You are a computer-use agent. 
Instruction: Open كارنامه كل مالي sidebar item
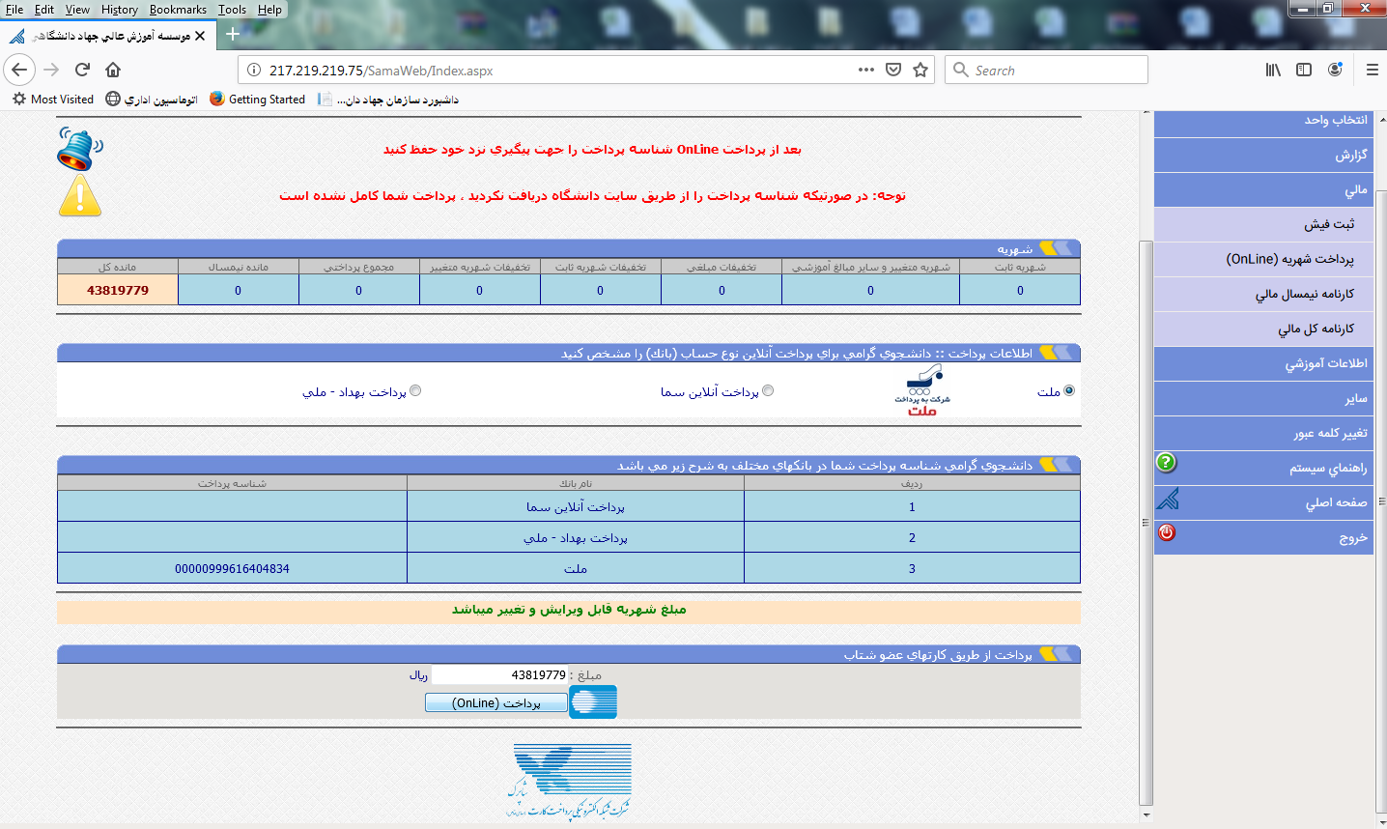[1262, 329]
